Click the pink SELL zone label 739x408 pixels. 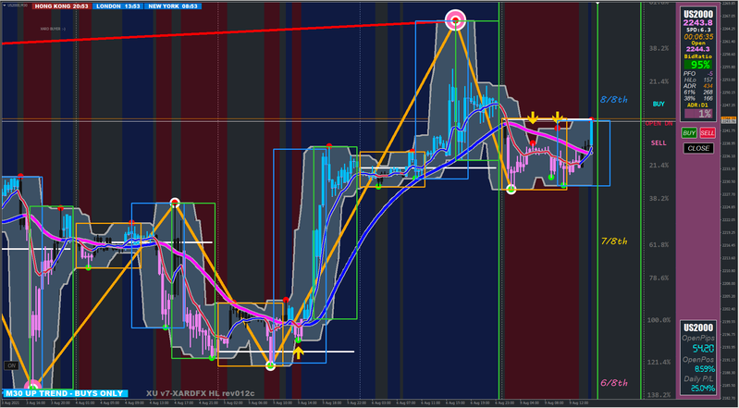pyautogui.click(x=659, y=142)
